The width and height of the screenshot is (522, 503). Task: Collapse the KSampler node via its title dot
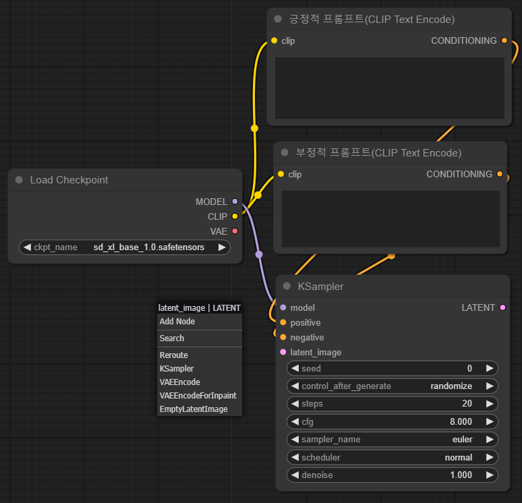[287, 286]
